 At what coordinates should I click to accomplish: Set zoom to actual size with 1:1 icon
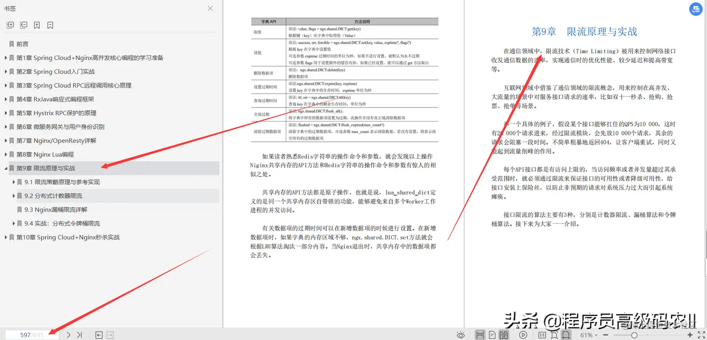tap(542, 335)
